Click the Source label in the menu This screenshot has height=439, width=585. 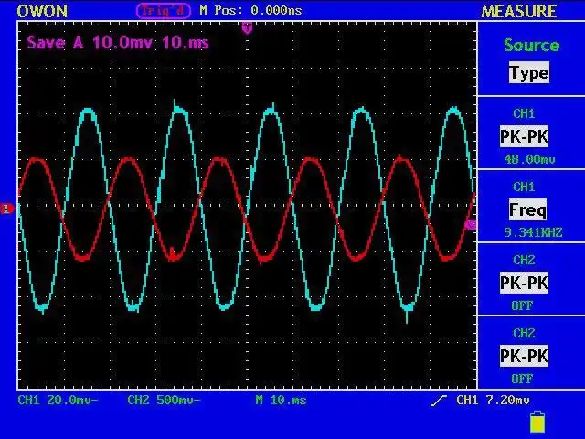coord(532,45)
